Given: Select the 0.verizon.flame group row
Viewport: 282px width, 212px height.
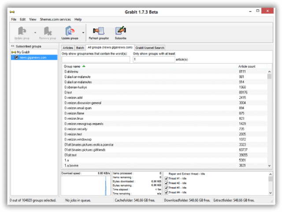Looking at the screenshot, I should pyautogui.click(x=164, y=114).
